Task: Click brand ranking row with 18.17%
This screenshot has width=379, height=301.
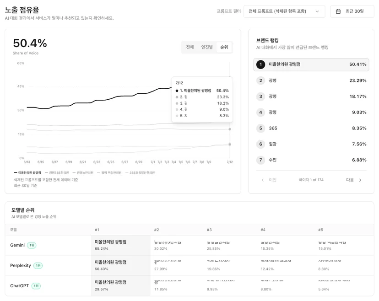Action: pos(311,97)
